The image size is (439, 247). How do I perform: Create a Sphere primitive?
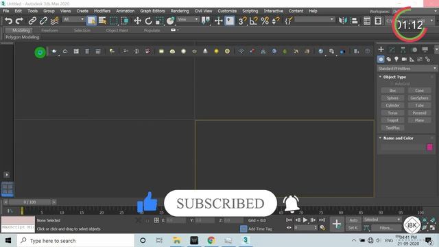point(392,98)
